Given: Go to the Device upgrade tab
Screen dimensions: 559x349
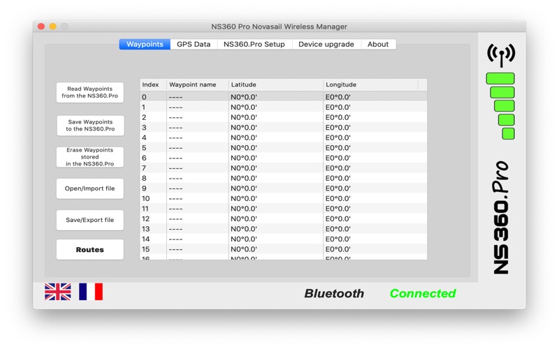Looking at the screenshot, I should 326,44.
